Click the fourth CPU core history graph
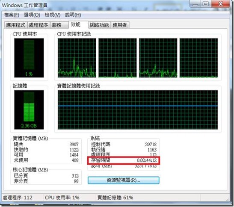The height and width of the screenshot is (207, 234). point(198,58)
